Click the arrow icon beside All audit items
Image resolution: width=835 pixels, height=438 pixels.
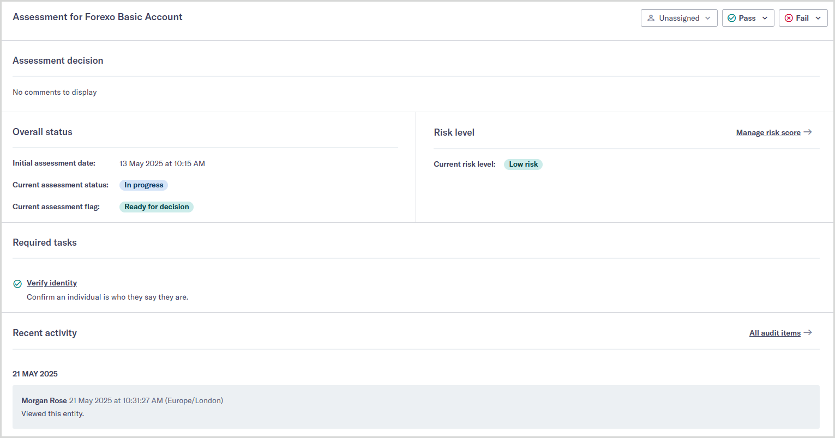pos(808,332)
